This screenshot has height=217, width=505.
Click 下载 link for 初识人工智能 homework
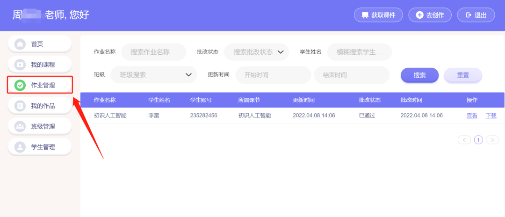491,116
